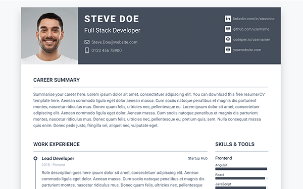Click the STEVE DOE name heading
Image resolution: width=303 pixels, height=189 pixels.
coord(112,19)
